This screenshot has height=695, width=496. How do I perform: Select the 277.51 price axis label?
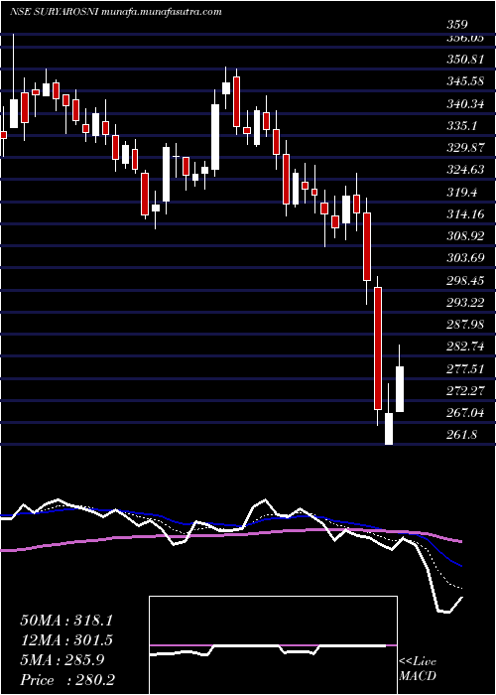464,368
